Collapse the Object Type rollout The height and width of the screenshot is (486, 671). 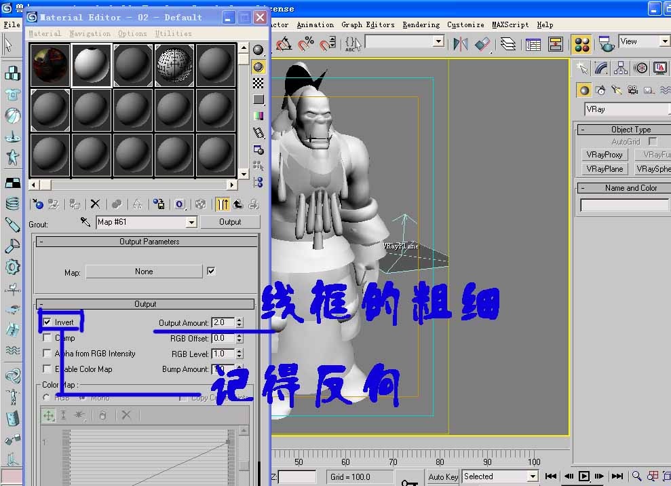(582, 129)
